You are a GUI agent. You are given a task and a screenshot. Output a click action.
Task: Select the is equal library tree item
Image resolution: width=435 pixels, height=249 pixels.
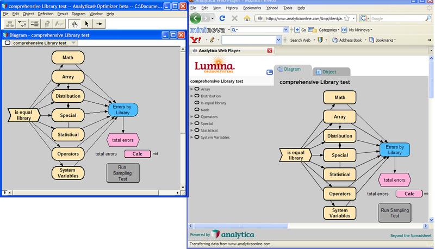point(213,103)
